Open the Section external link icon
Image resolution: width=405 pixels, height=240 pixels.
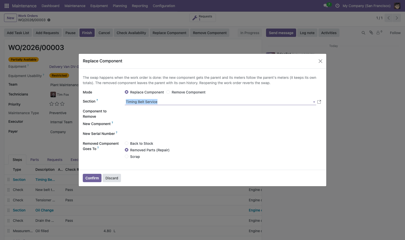319,102
